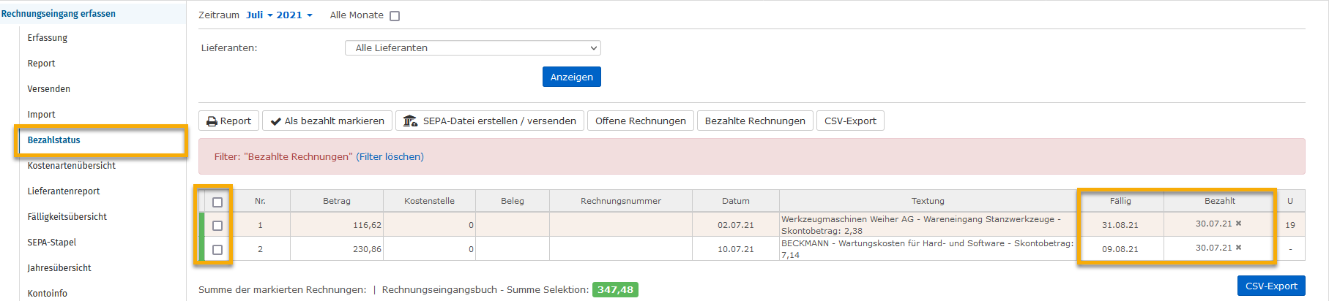Click the Datum column header
1329x301 pixels.
pyautogui.click(x=736, y=201)
